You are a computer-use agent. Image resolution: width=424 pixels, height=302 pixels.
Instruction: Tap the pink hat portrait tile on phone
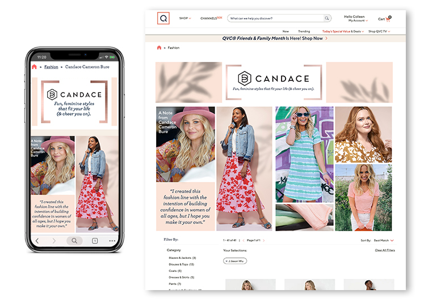click(x=52, y=165)
